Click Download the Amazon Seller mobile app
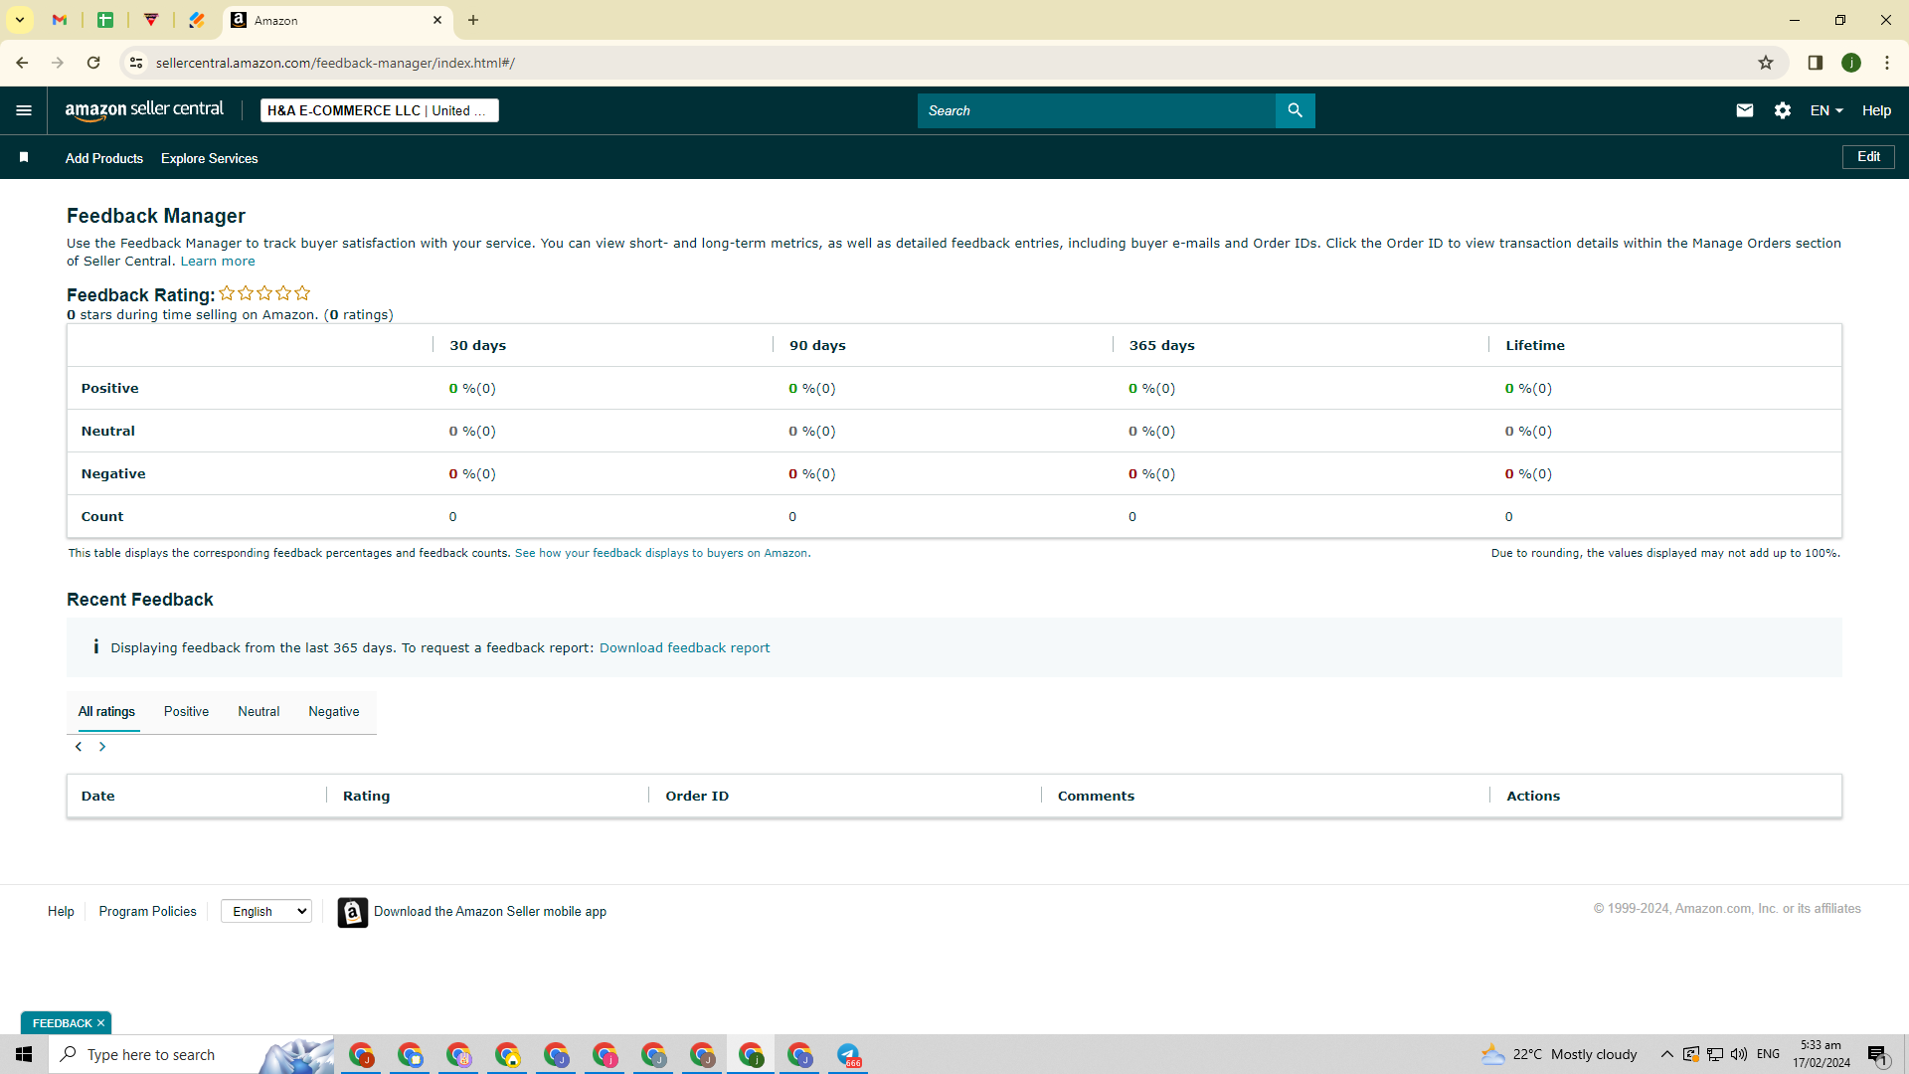This screenshot has width=1909, height=1074. pos(490,912)
